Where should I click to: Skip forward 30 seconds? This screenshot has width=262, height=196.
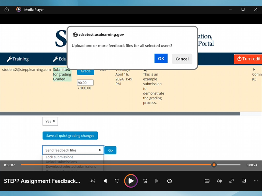coord(145,181)
